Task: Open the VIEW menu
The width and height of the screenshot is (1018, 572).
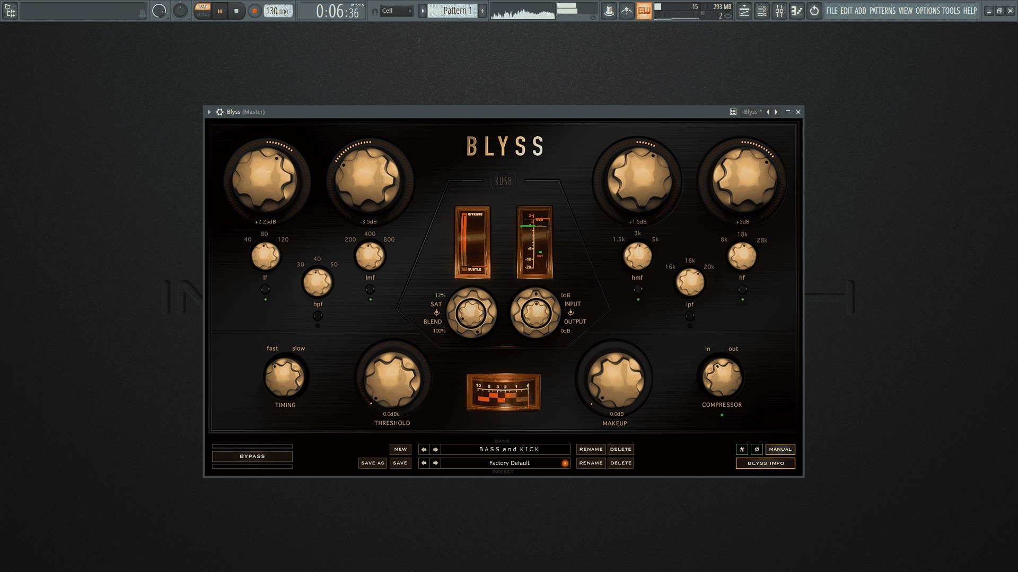Action: point(906,11)
